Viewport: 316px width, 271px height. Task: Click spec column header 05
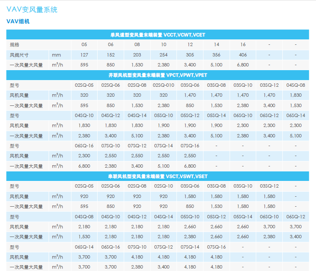(84, 45)
